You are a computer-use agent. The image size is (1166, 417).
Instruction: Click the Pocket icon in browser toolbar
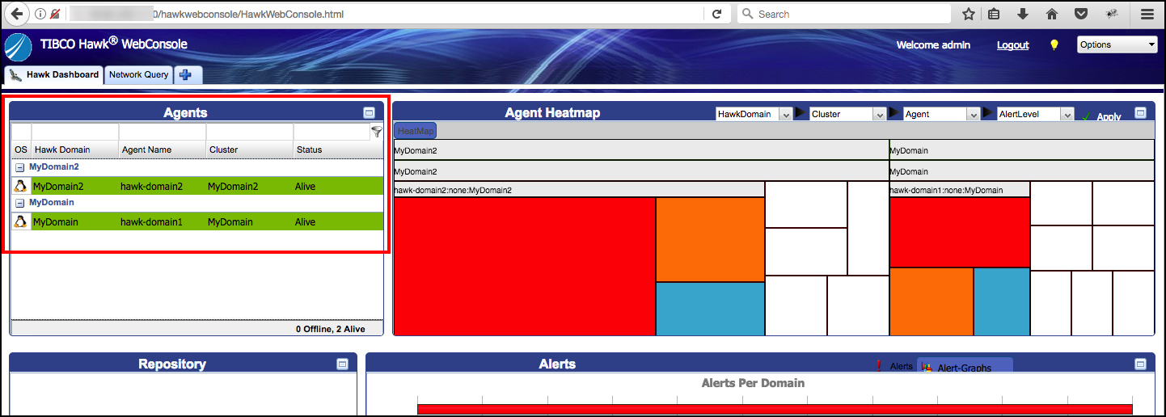(x=1081, y=14)
